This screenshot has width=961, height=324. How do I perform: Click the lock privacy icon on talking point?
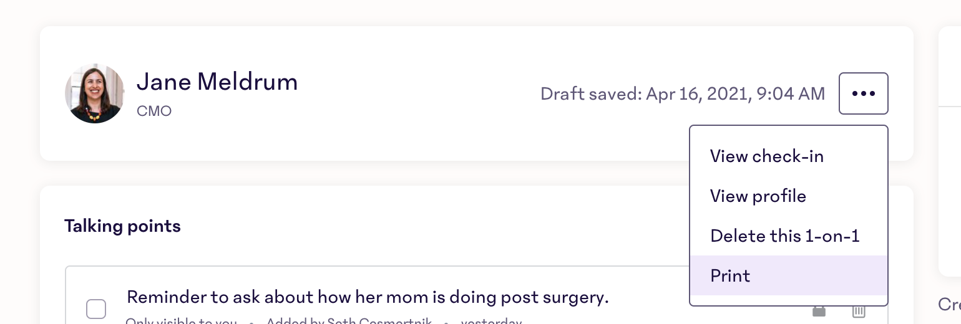click(818, 310)
